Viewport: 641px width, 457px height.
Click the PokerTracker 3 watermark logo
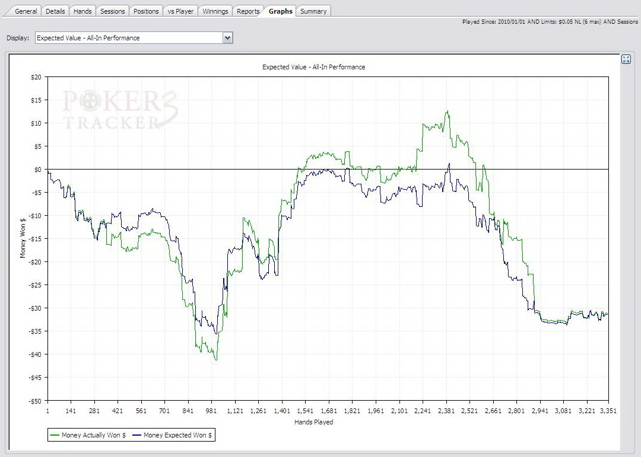click(x=119, y=110)
